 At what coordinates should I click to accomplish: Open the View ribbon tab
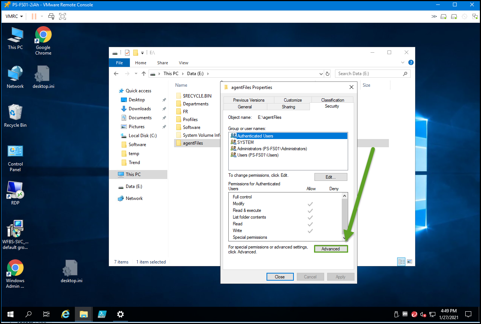pyautogui.click(x=183, y=63)
